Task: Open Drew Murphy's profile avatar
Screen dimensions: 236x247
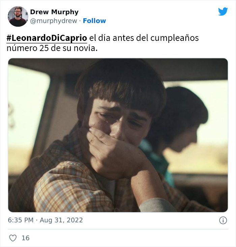Action: [x=18, y=16]
